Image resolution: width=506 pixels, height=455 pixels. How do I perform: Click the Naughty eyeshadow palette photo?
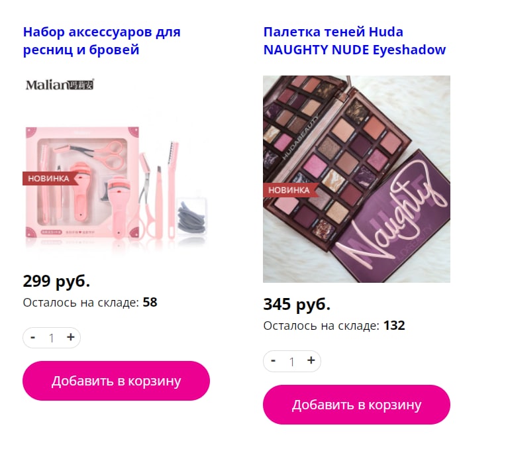[356, 179]
